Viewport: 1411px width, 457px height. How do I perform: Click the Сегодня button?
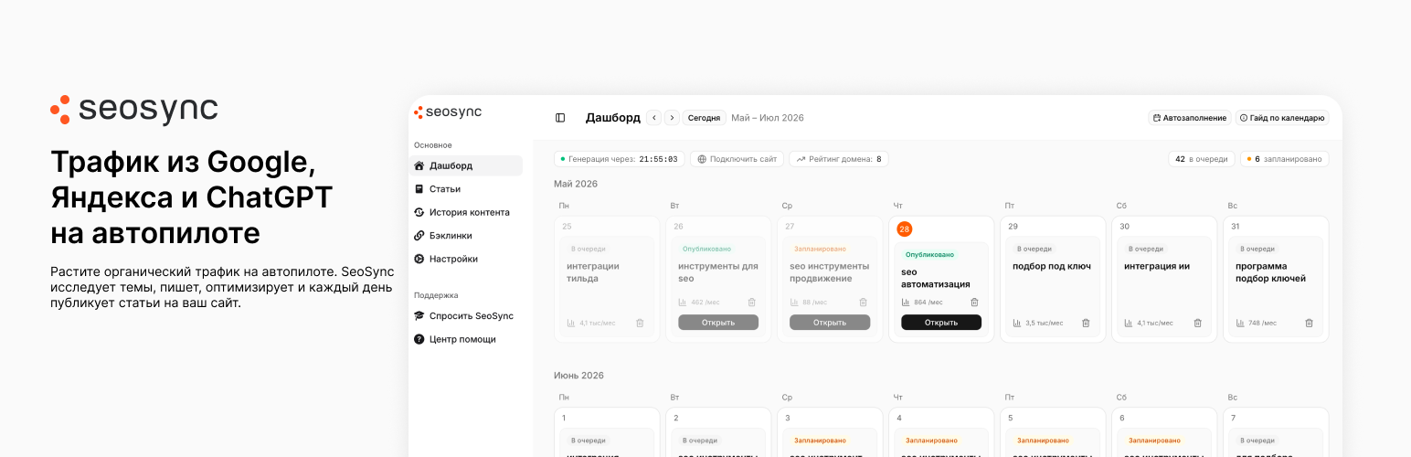(704, 118)
